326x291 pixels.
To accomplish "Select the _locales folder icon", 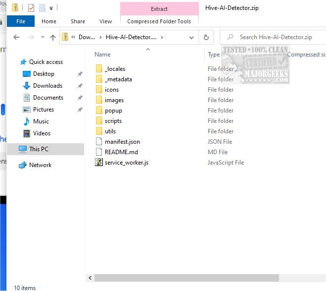I will tap(99, 68).
